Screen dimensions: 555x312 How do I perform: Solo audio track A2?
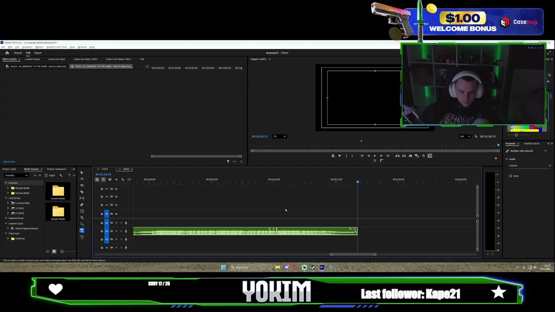point(121,231)
